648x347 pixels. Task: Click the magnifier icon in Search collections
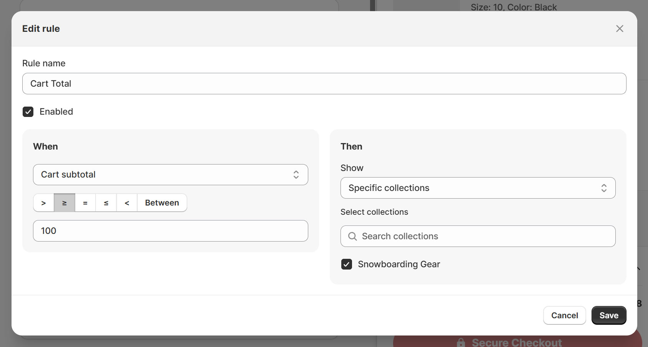tap(352, 236)
